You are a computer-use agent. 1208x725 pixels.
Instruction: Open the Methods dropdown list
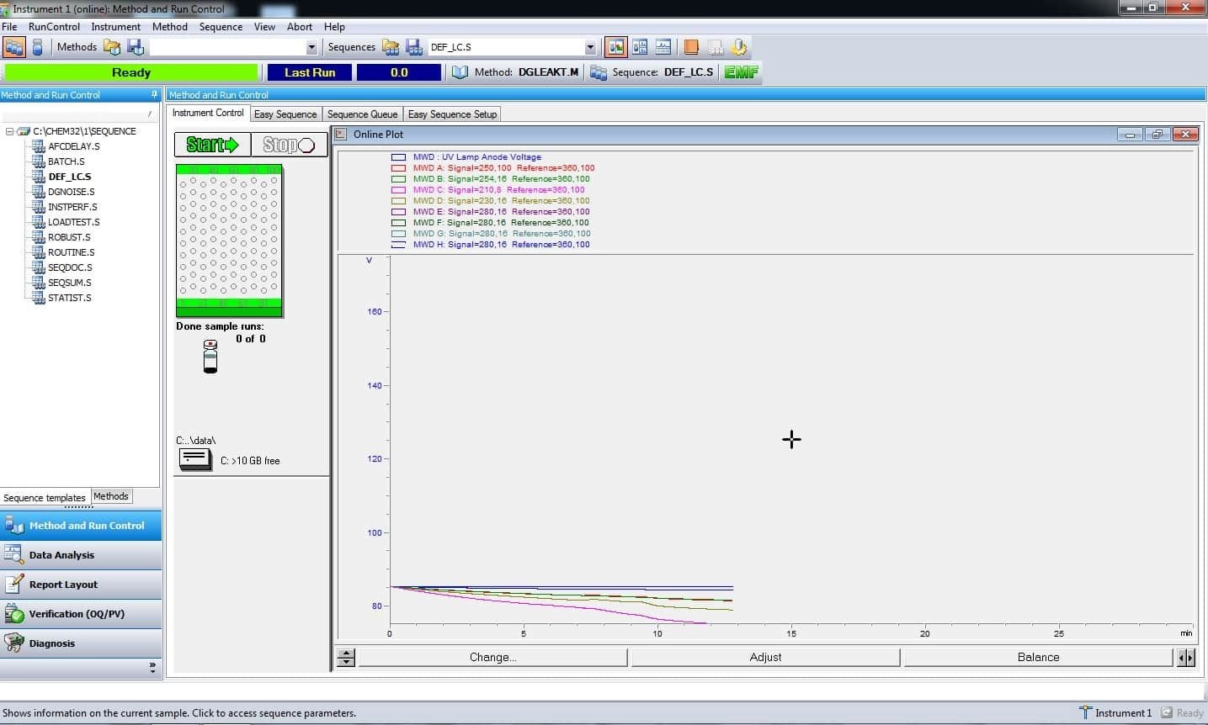click(311, 47)
